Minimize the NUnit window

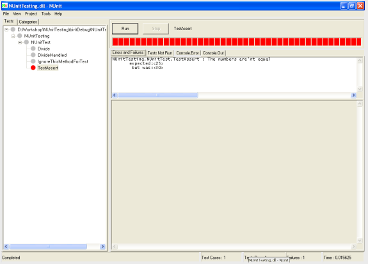(x=344, y=6)
